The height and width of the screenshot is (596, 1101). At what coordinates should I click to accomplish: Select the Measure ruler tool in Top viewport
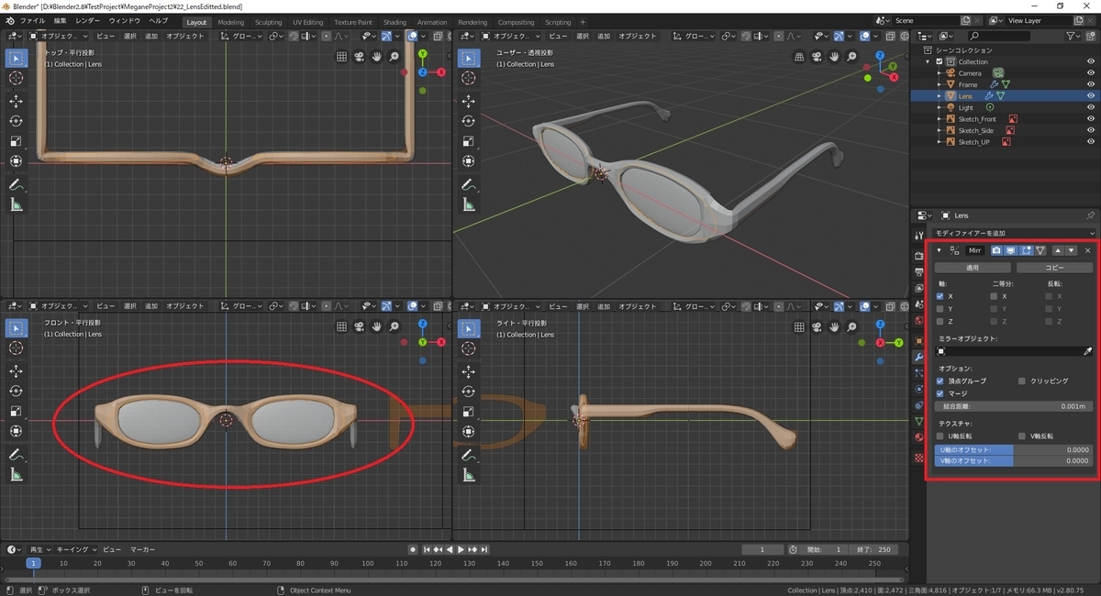[17, 204]
